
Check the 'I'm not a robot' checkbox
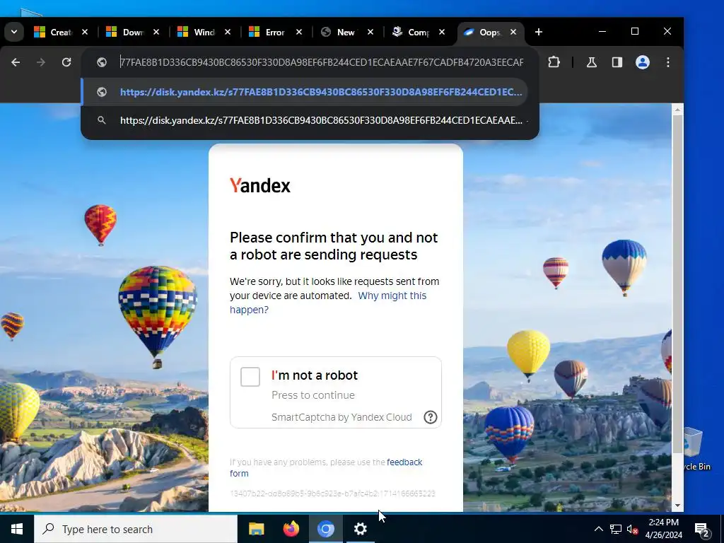click(x=250, y=377)
